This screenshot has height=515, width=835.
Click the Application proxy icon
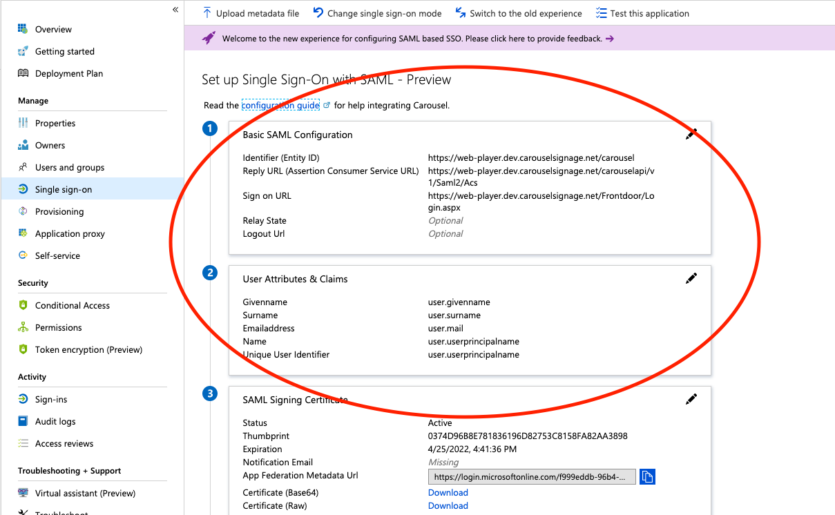(x=23, y=234)
